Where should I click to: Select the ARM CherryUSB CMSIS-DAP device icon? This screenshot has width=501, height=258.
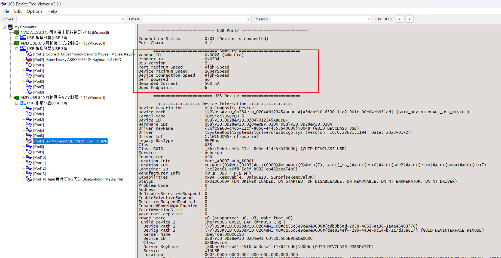(x=29, y=141)
